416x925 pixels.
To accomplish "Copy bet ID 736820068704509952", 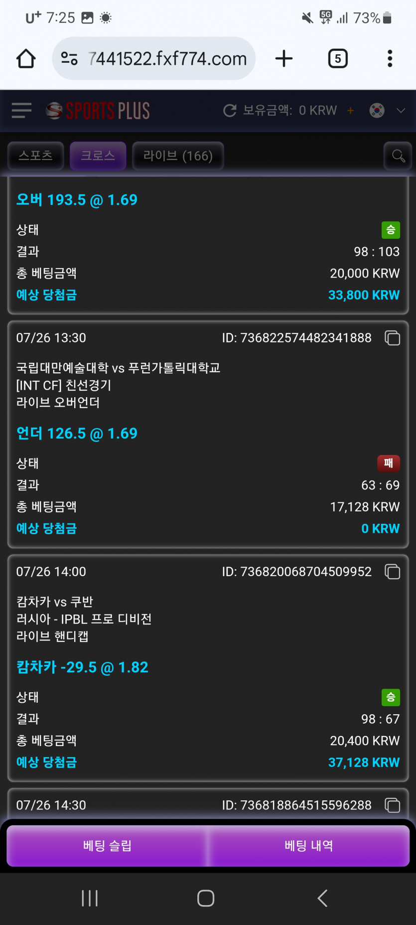I will (x=393, y=572).
